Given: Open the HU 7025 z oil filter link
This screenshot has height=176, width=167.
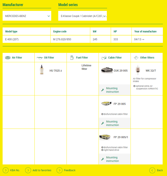Looking at the screenshot, I should (x=56, y=71).
